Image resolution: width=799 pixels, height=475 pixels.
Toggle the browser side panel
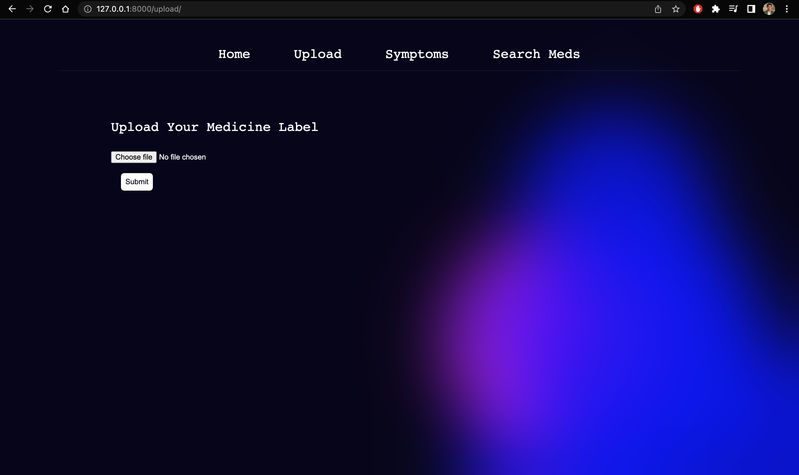[x=751, y=9]
